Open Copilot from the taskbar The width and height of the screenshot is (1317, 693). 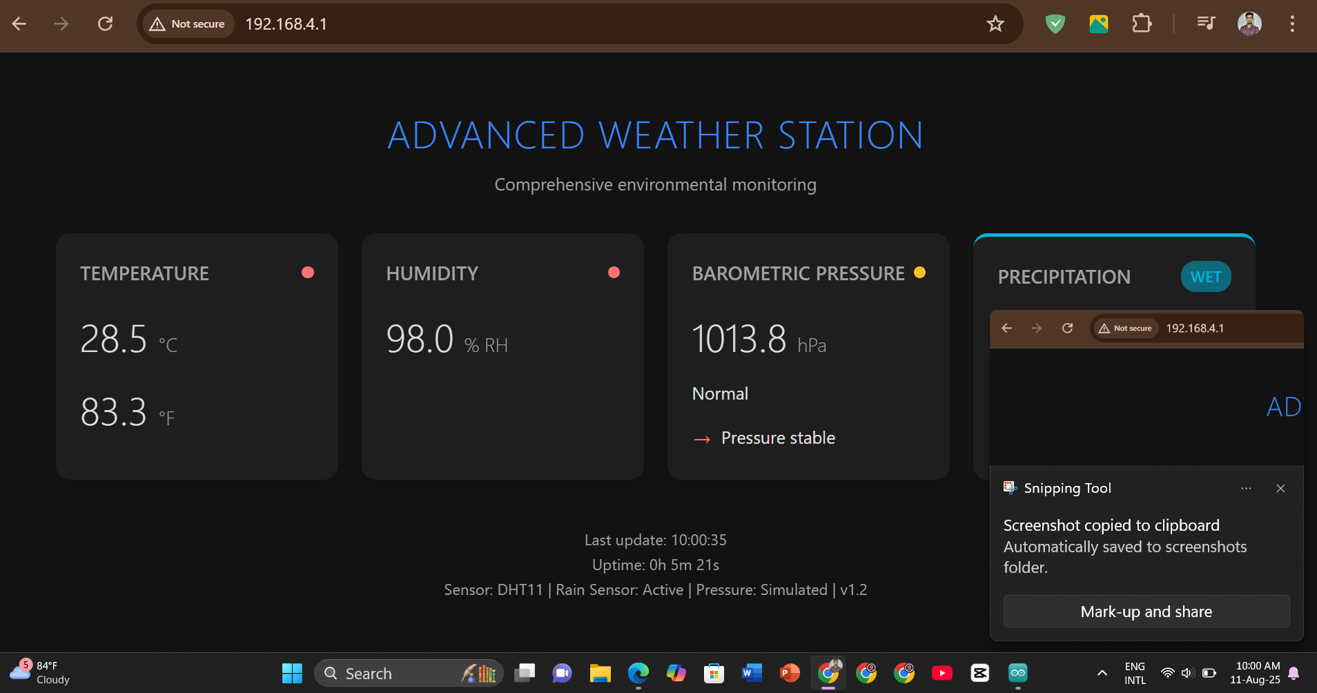pyautogui.click(x=676, y=673)
